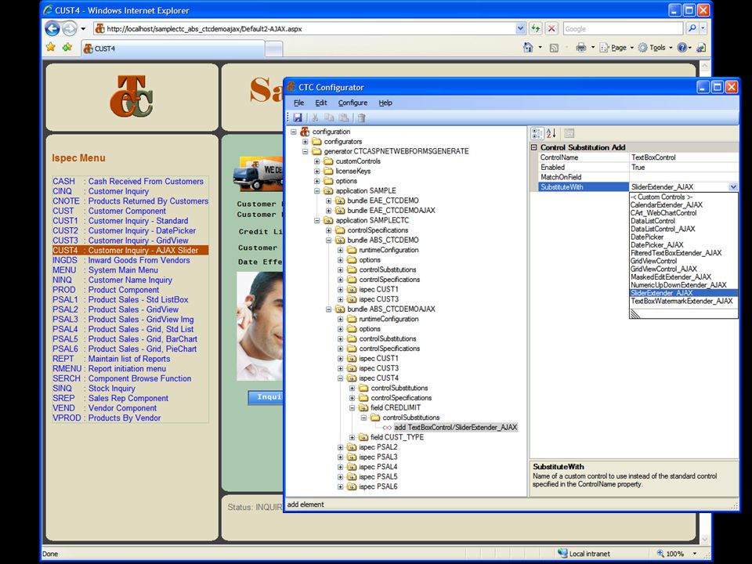752x564 pixels.
Task: Click the empty new tab button in IE
Action: pyautogui.click(x=274, y=49)
